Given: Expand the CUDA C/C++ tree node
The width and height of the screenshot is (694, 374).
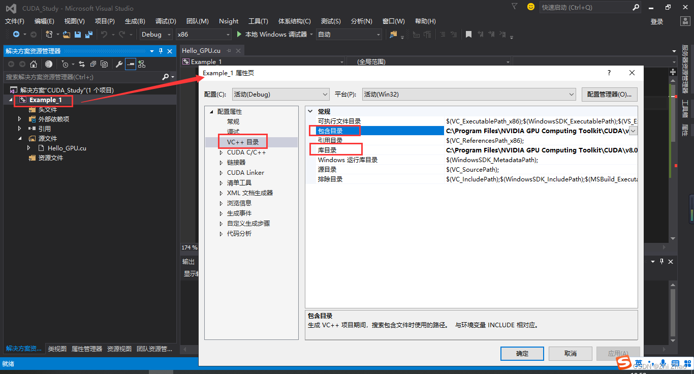Looking at the screenshot, I should tap(221, 152).
